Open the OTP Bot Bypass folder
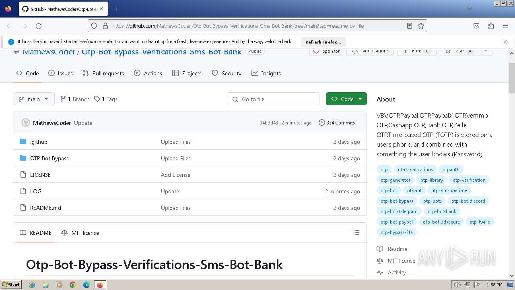The height and width of the screenshot is (290, 515). (49, 158)
